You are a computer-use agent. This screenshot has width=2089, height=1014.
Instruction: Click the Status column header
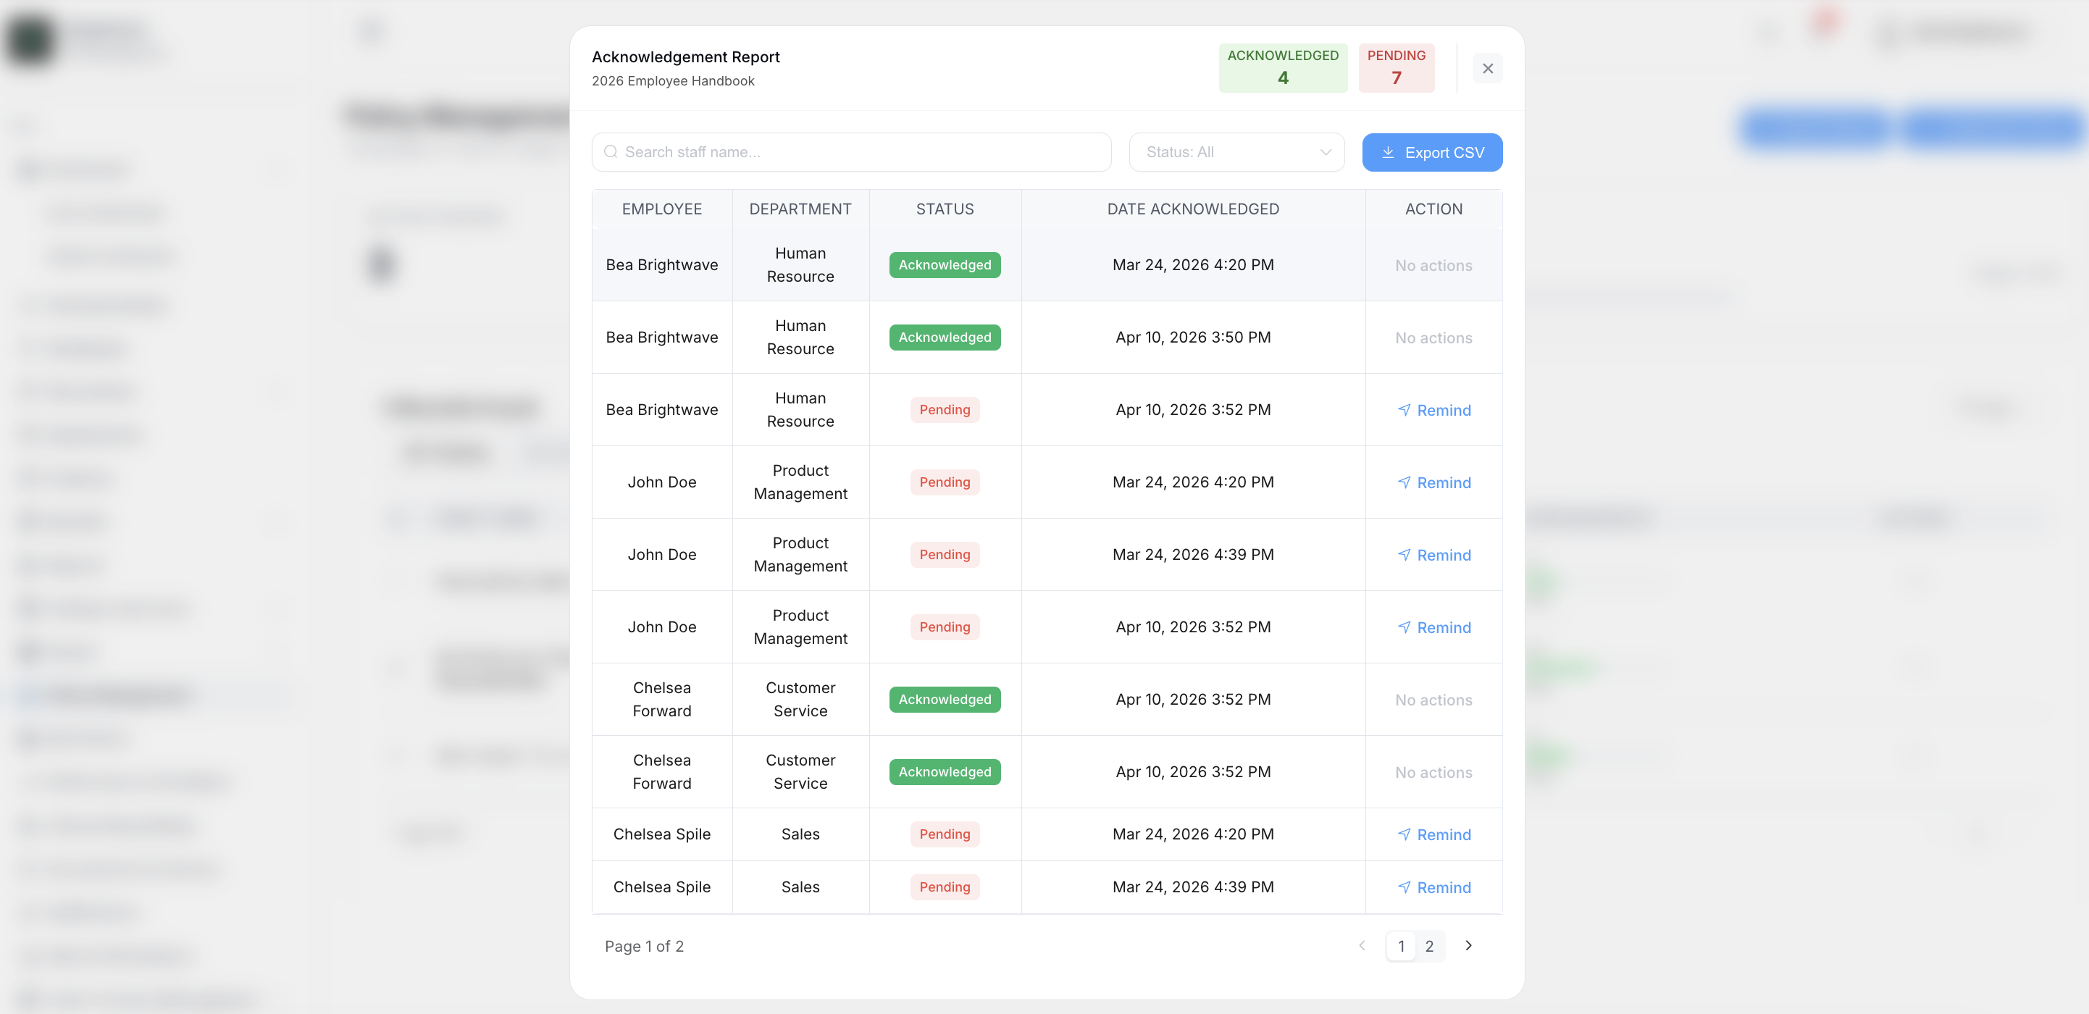coord(944,209)
